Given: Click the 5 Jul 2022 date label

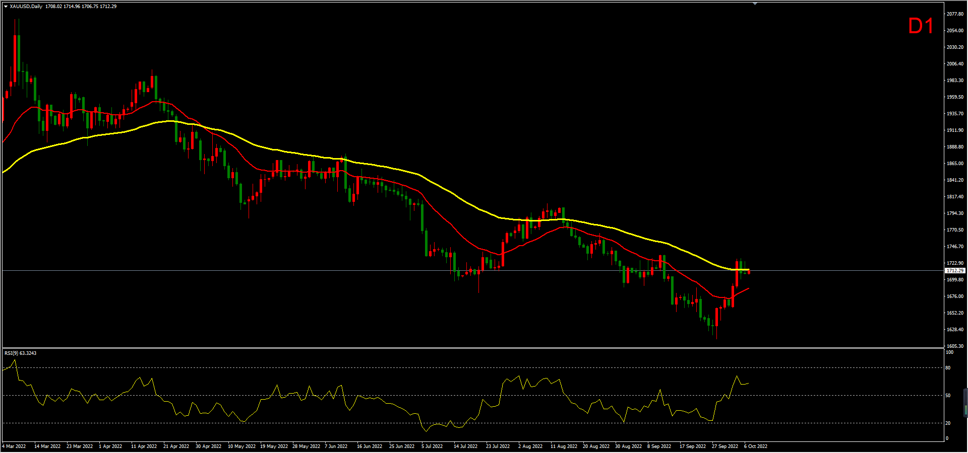Looking at the screenshot, I should click(432, 446).
